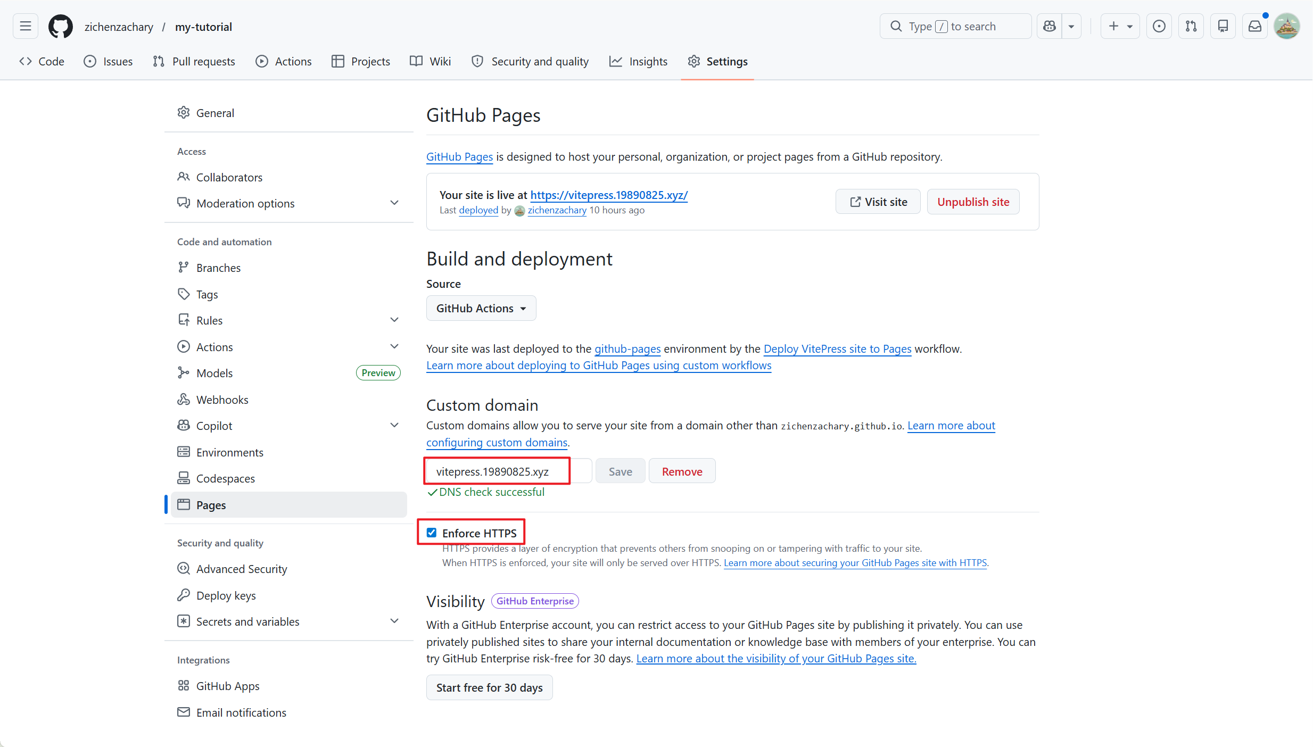Open repositories icon in top header
Image resolution: width=1313 pixels, height=747 pixels.
(1223, 26)
